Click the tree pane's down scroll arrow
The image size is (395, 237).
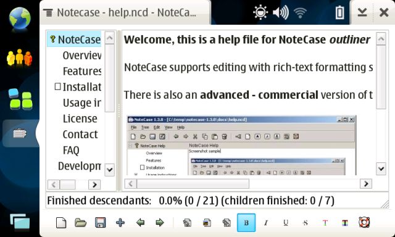click(110, 169)
